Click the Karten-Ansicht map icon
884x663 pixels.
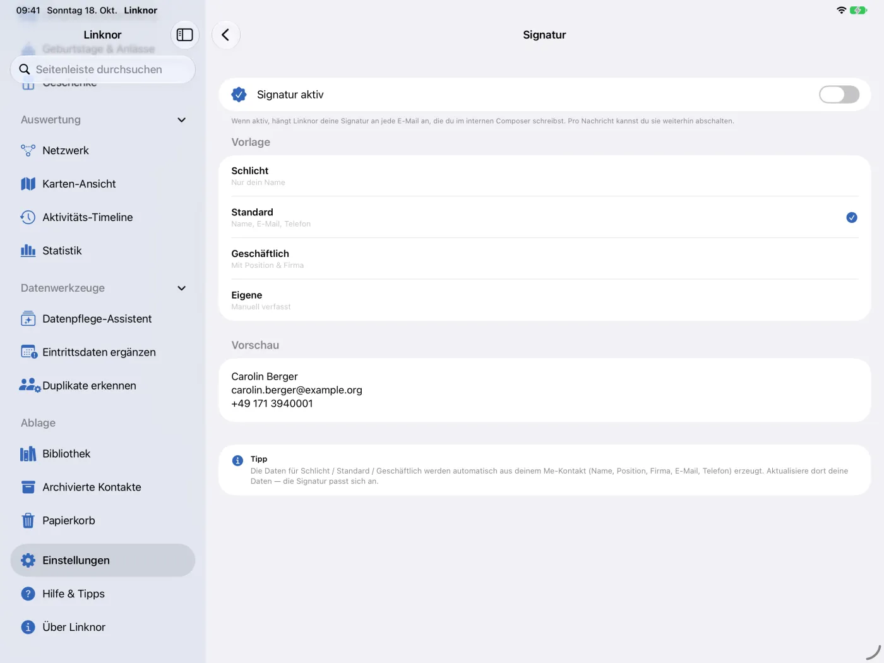(x=28, y=184)
